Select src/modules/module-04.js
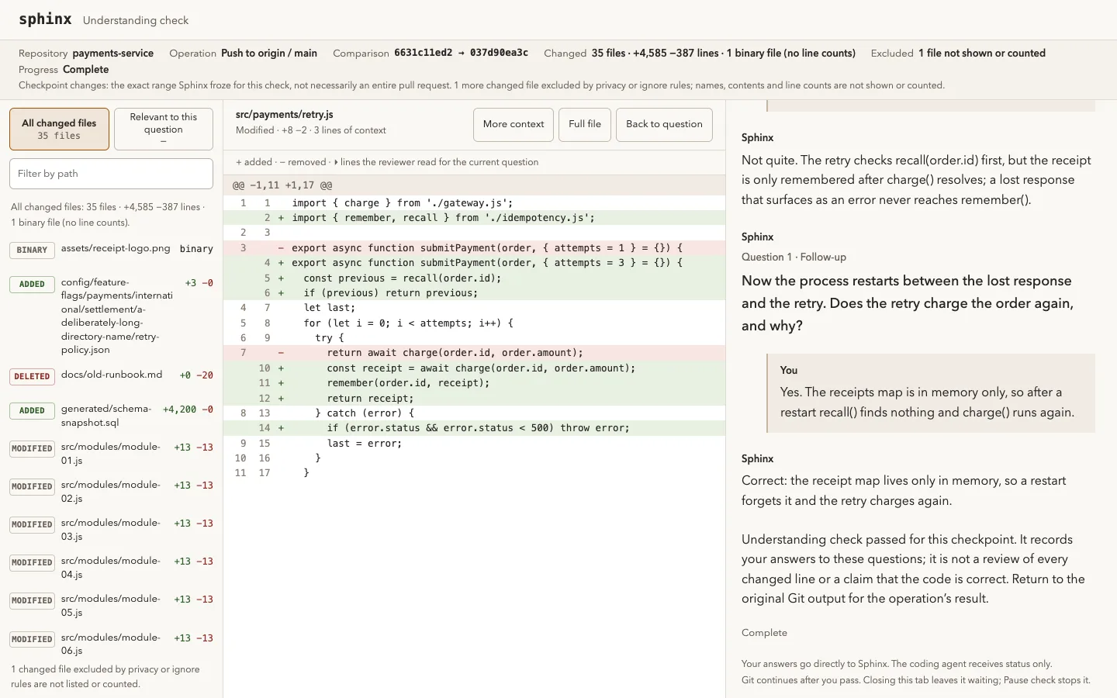The image size is (1117, 698). pyautogui.click(x=111, y=568)
